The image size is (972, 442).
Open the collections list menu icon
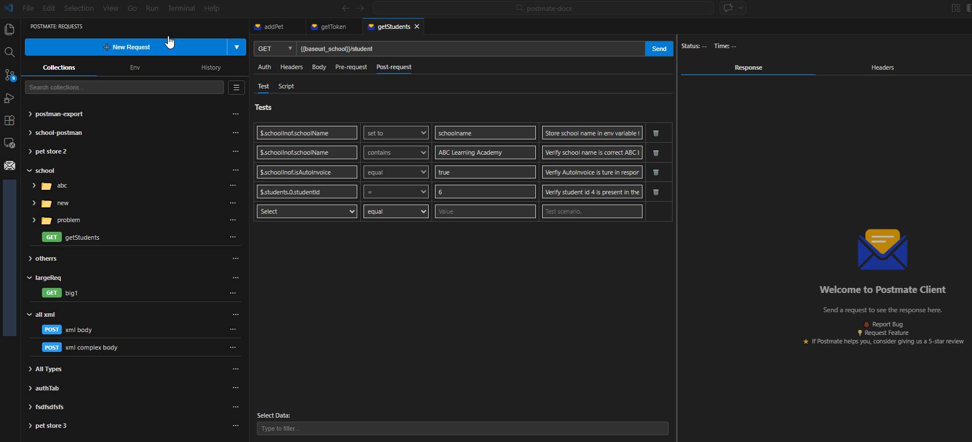click(x=236, y=87)
